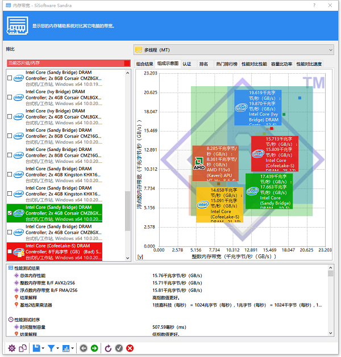Open the save icon's dropdown arrow

click(x=43, y=348)
